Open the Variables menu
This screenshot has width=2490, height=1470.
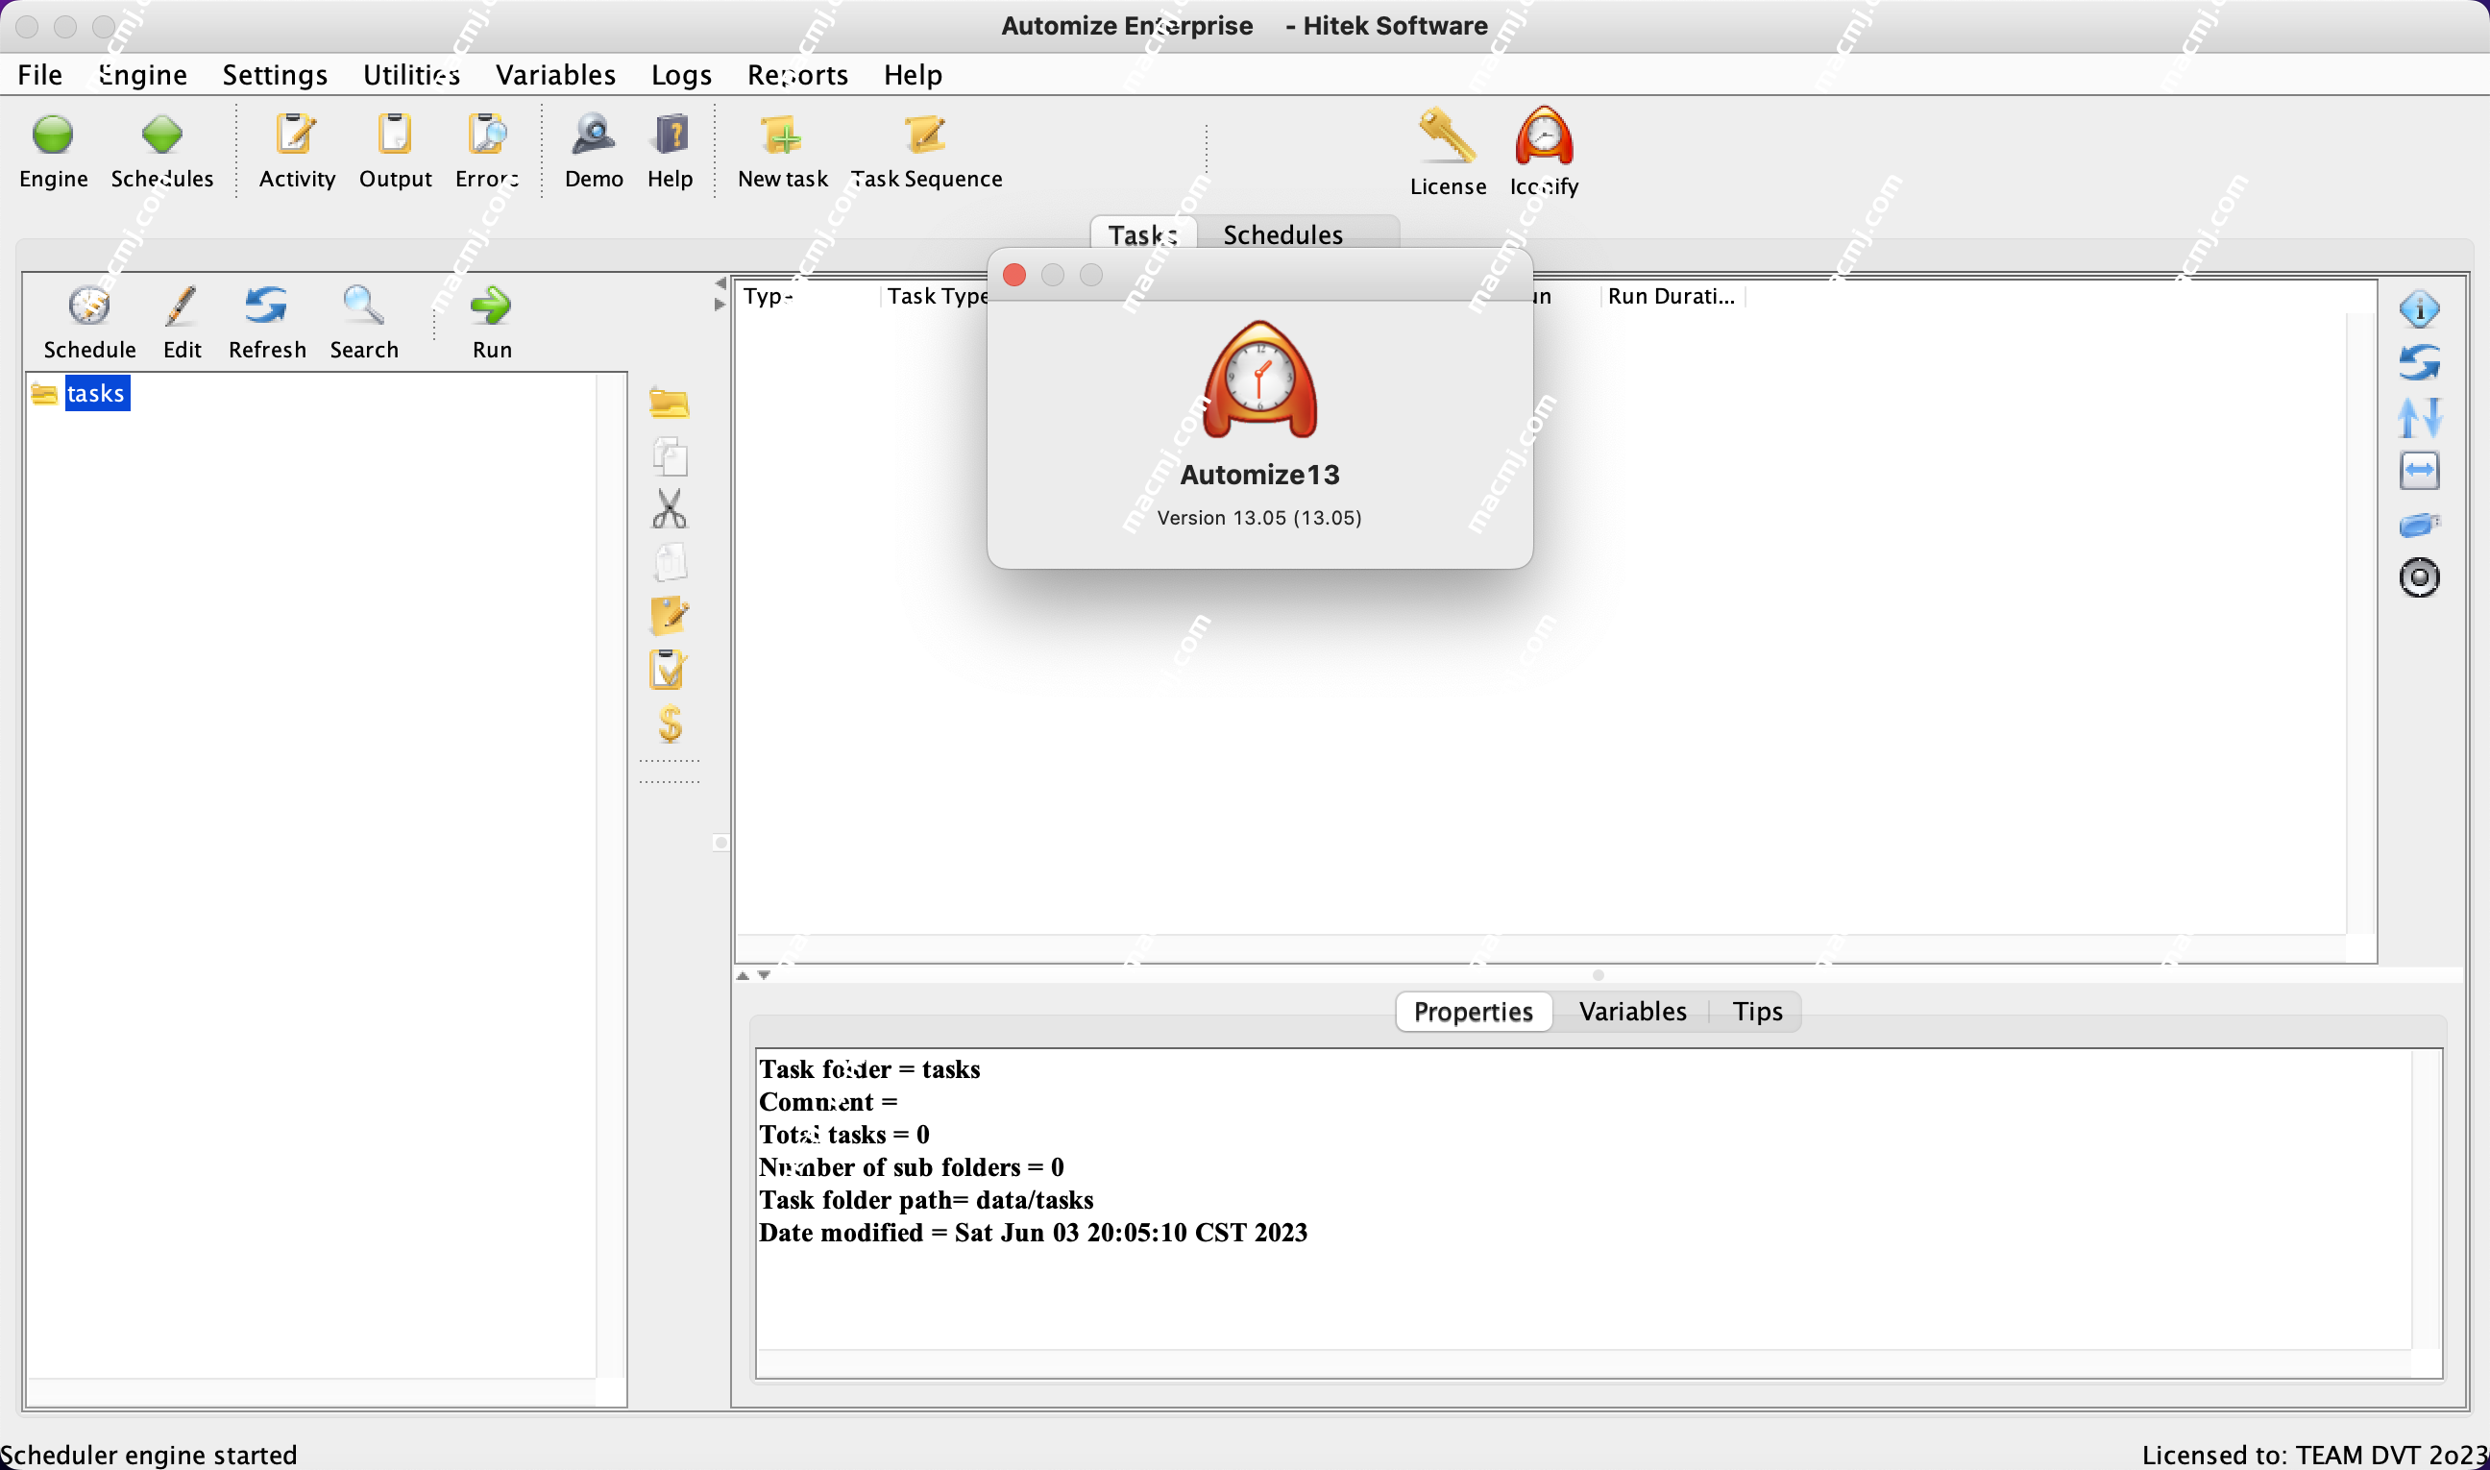555,74
